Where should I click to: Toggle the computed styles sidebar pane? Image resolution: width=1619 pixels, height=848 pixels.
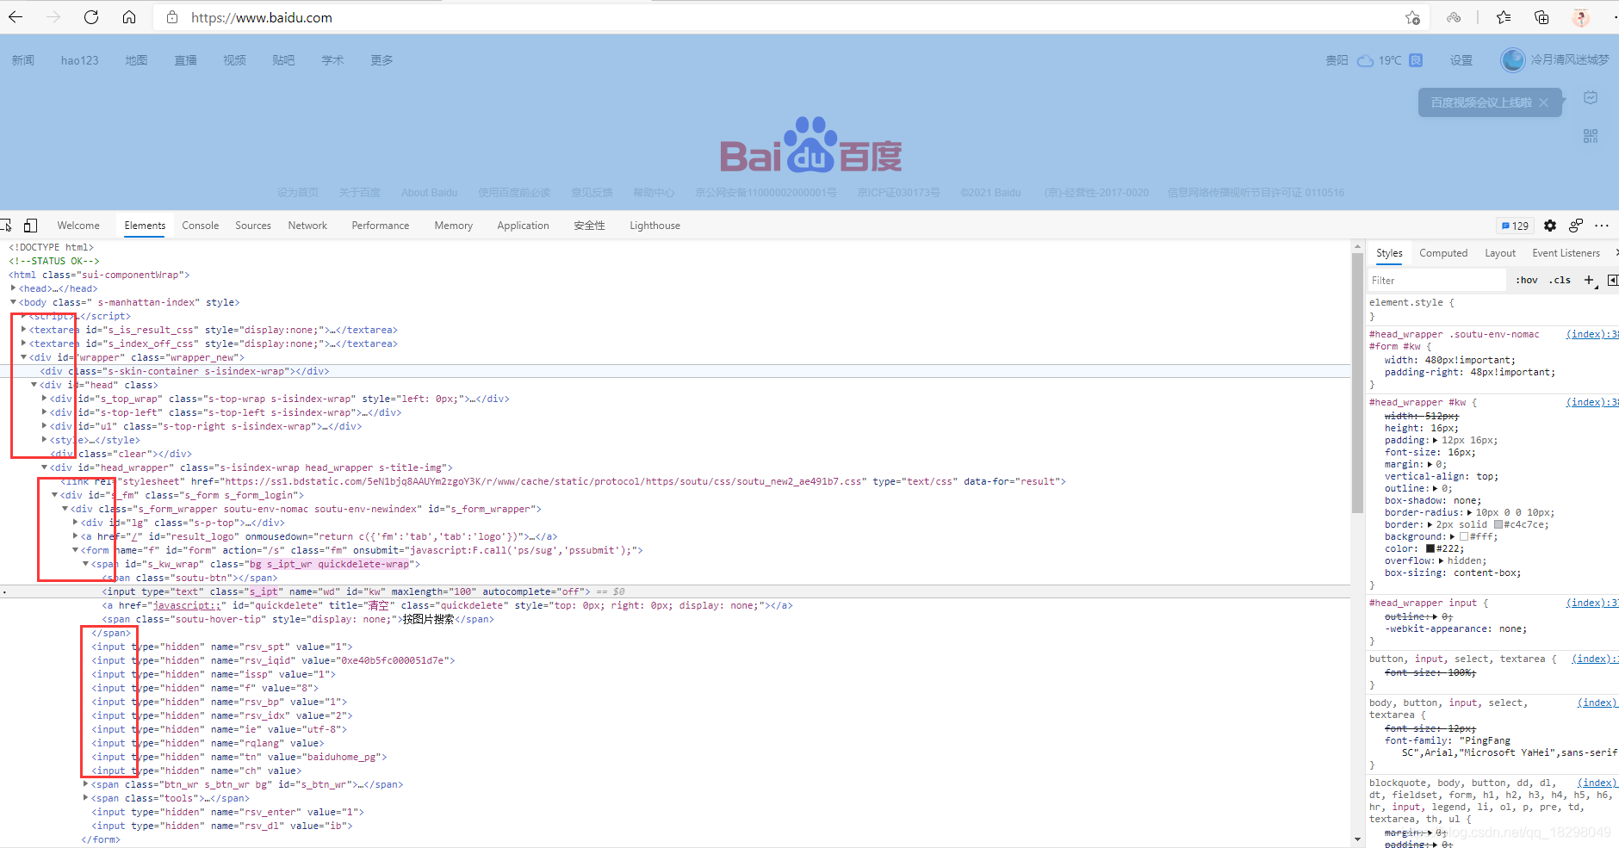[1612, 280]
